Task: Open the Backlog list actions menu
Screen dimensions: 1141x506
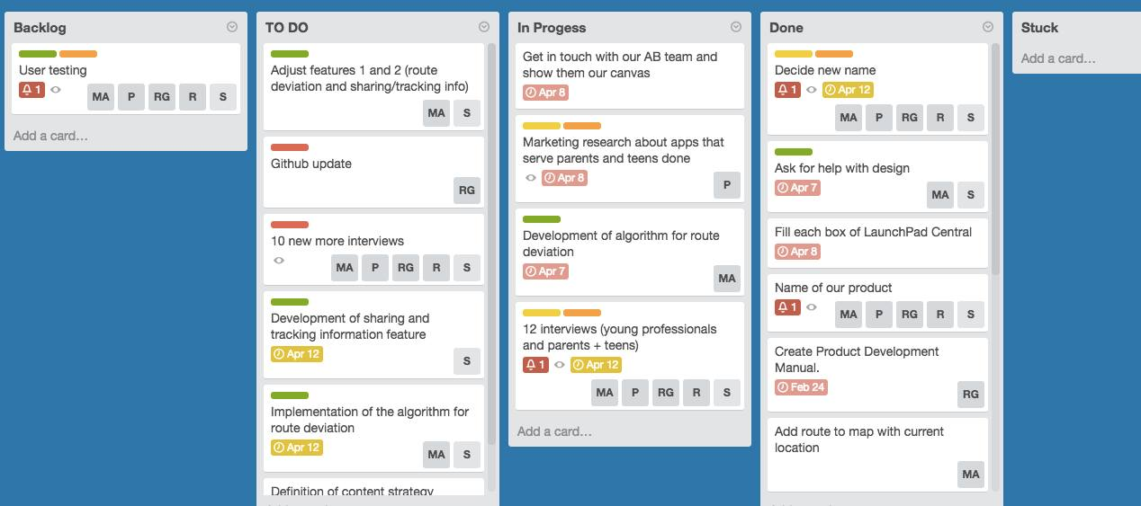Action: [232, 27]
